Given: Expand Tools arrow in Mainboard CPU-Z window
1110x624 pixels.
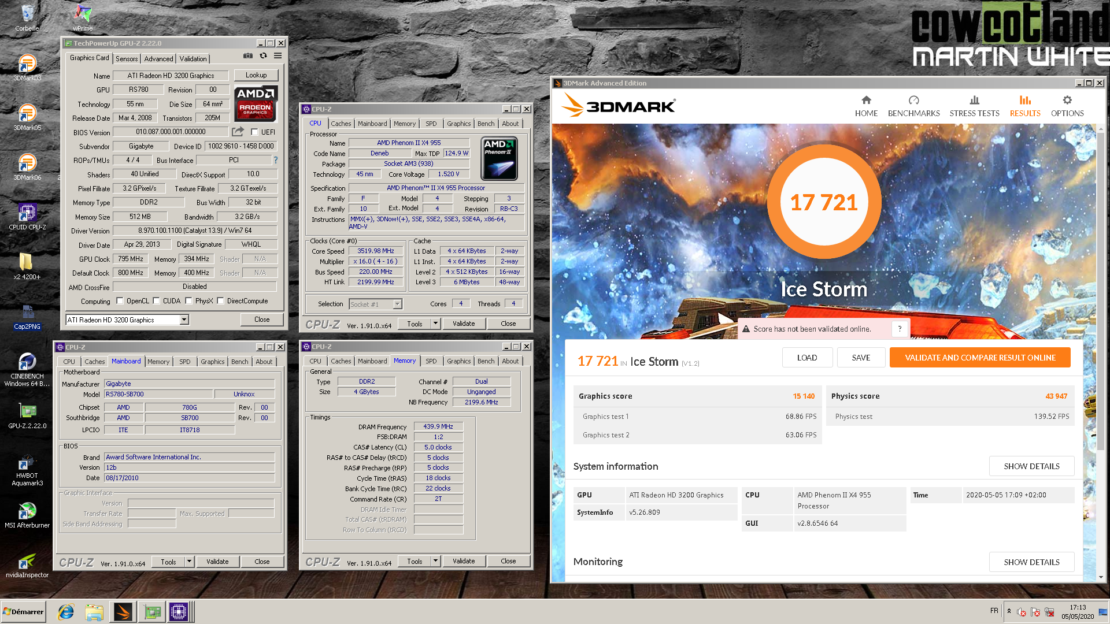Looking at the screenshot, I should [x=189, y=562].
